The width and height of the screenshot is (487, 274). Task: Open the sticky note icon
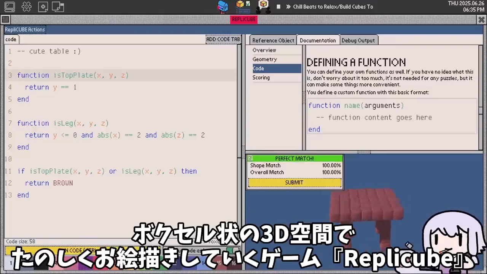coord(58,6)
